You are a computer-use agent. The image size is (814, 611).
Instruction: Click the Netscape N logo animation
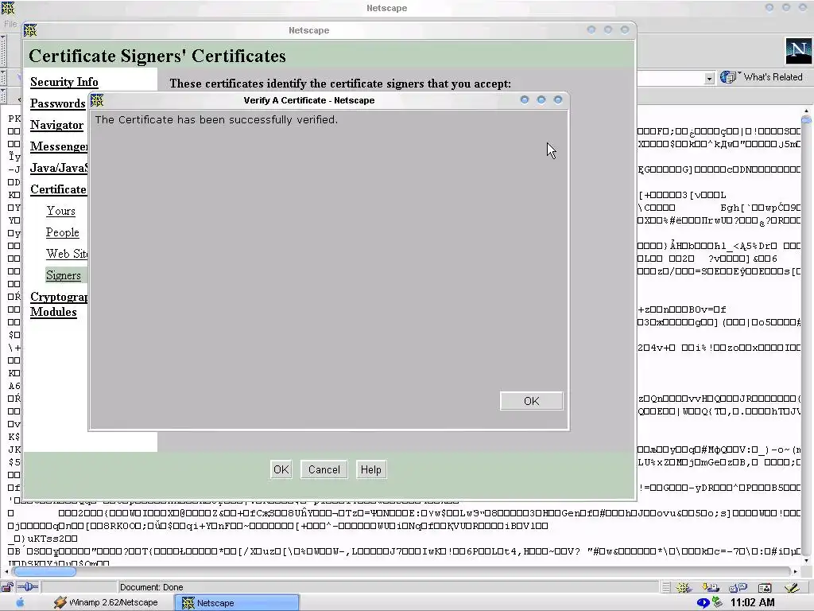798,50
